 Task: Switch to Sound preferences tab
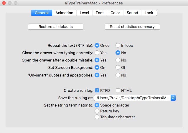[132, 13]
